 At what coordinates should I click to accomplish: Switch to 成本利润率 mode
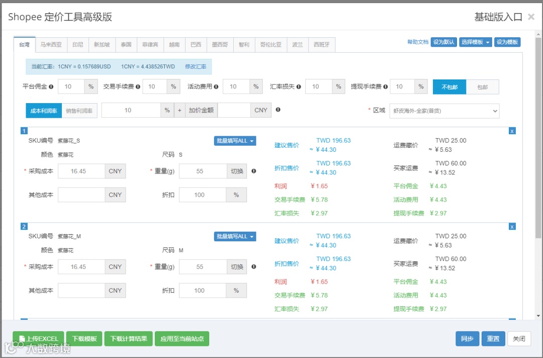pos(44,111)
